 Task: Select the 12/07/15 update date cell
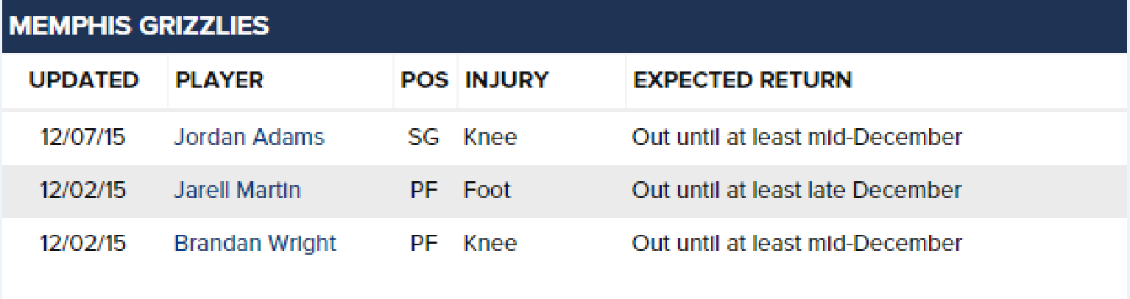coord(83,138)
